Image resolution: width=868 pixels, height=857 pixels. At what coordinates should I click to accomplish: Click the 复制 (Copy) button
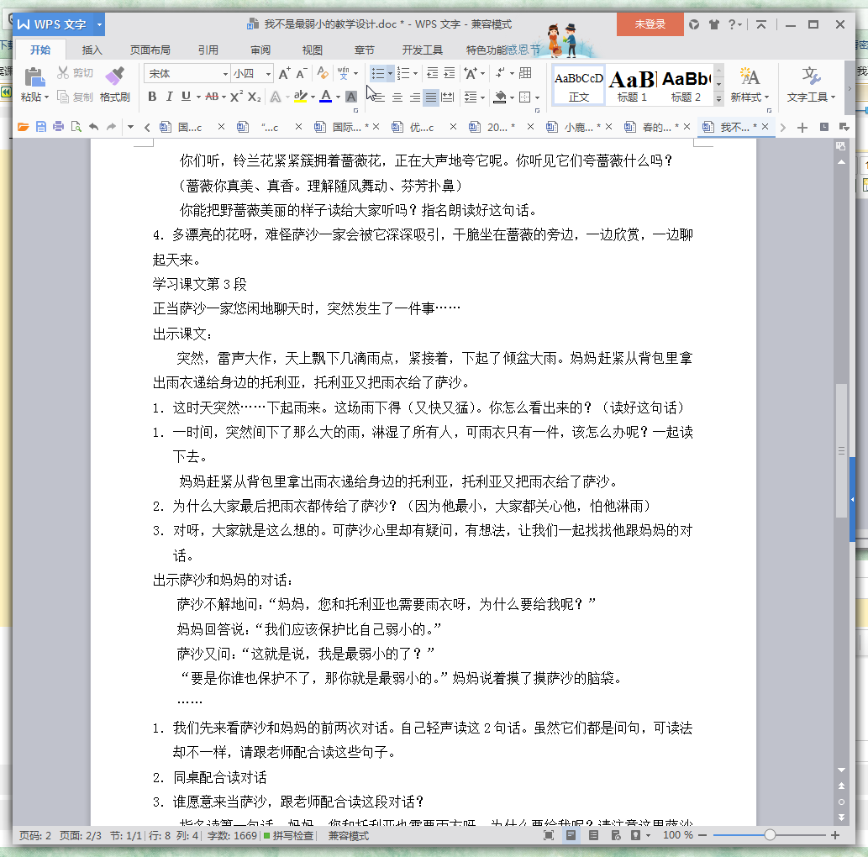pos(76,97)
